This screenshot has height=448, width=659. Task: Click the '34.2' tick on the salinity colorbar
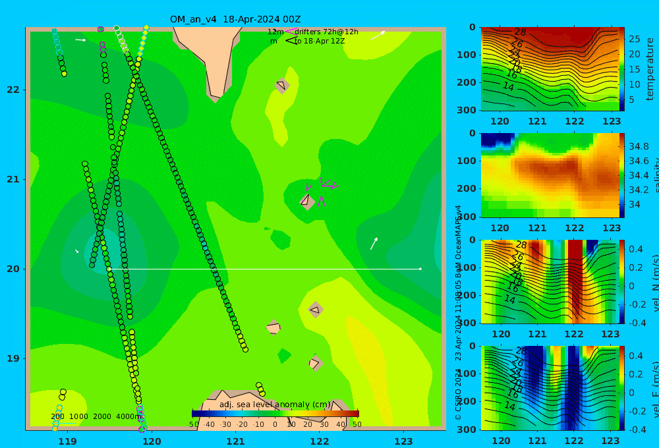click(x=639, y=190)
